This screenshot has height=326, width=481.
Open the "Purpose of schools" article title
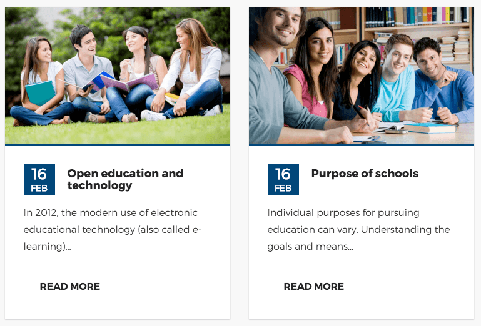point(365,174)
